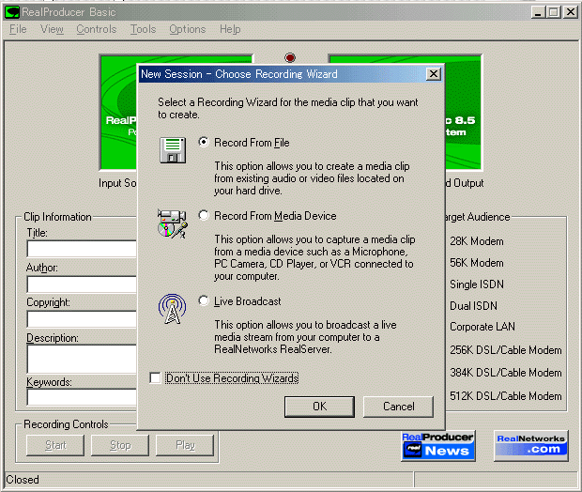
Task: Click the Author input field
Action: (x=82, y=284)
